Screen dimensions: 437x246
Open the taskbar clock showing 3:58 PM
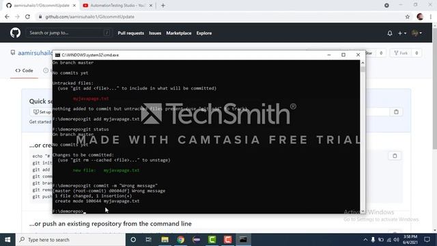pyautogui.click(x=410, y=240)
